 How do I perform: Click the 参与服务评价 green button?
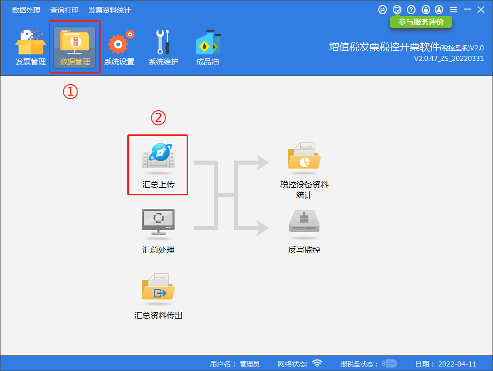[x=421, y=22]
